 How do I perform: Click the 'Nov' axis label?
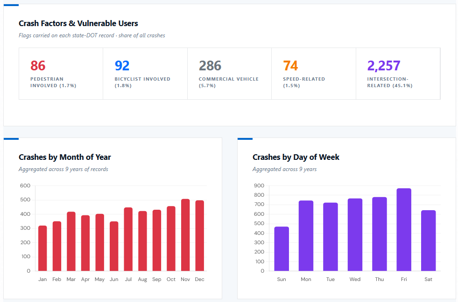coord(185,279)
